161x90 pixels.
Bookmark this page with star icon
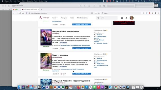click(99, 13)
